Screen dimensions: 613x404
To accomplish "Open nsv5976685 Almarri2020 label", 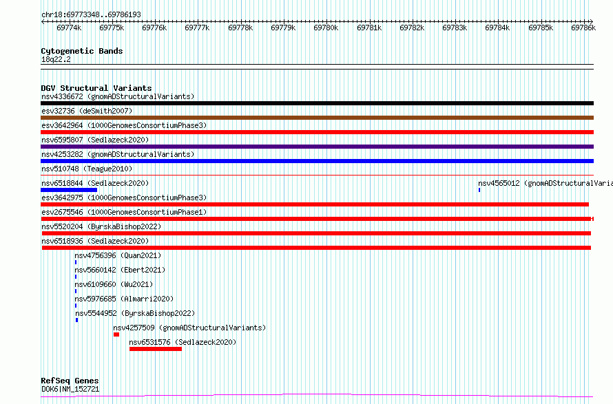I will click(124, 299).
